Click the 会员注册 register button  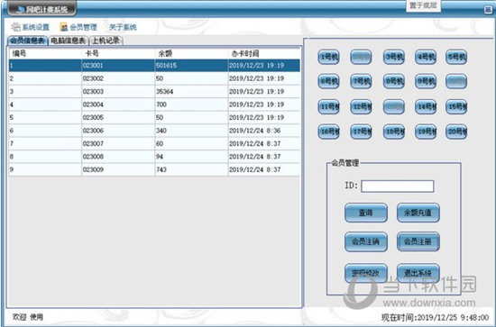[418, 241]
